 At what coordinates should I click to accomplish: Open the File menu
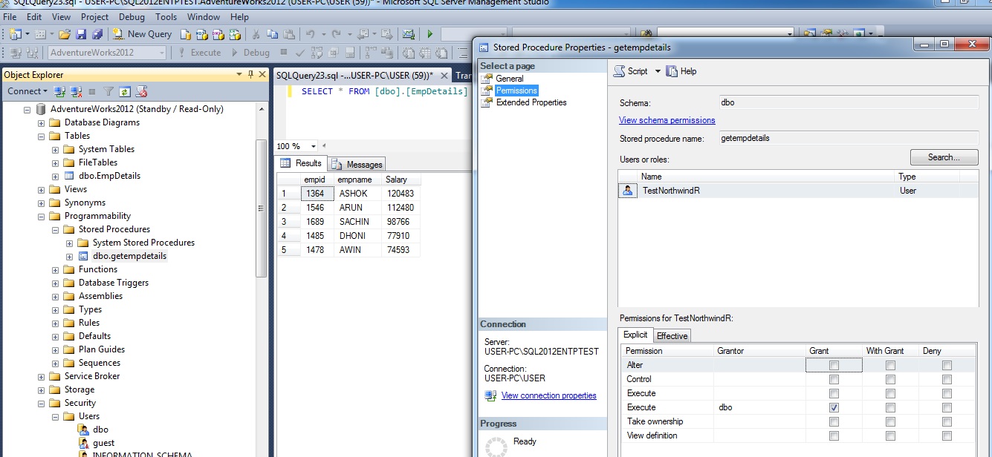[x=10, y=16]
